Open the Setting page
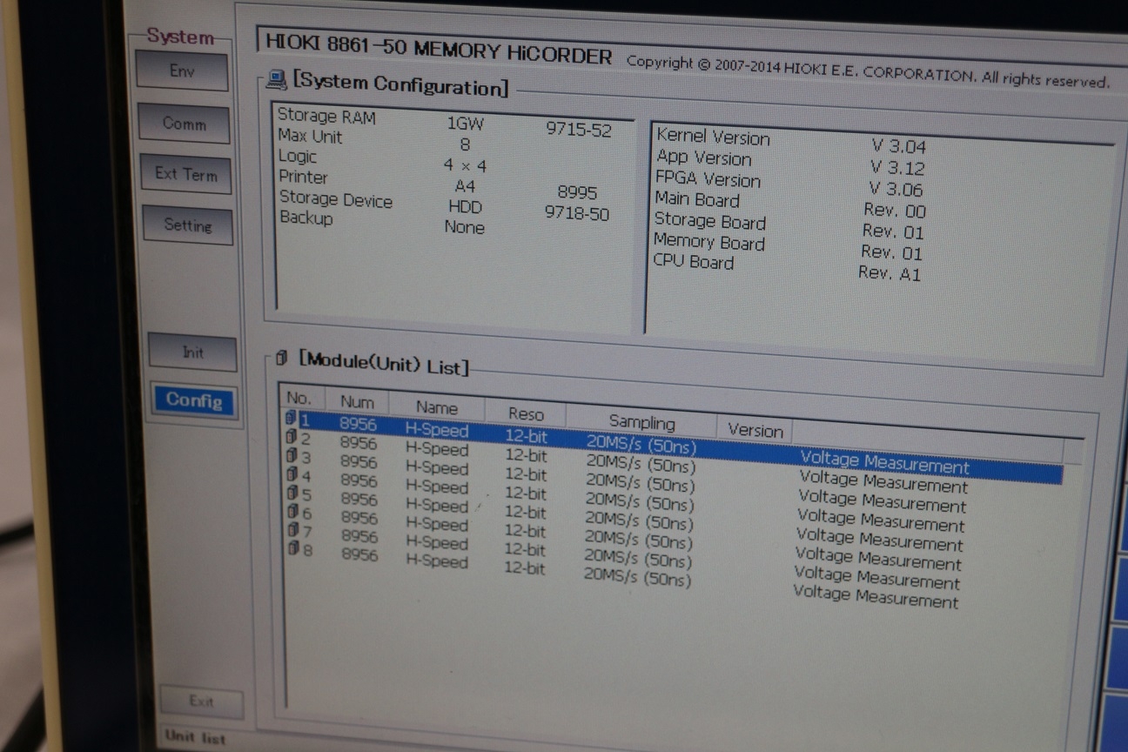 click(187, 225)
